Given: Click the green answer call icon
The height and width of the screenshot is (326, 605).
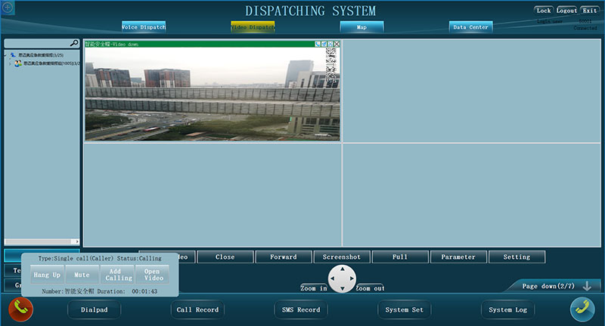Looking at the screenshot, I should pyautogui.click(x=582, y=309).
